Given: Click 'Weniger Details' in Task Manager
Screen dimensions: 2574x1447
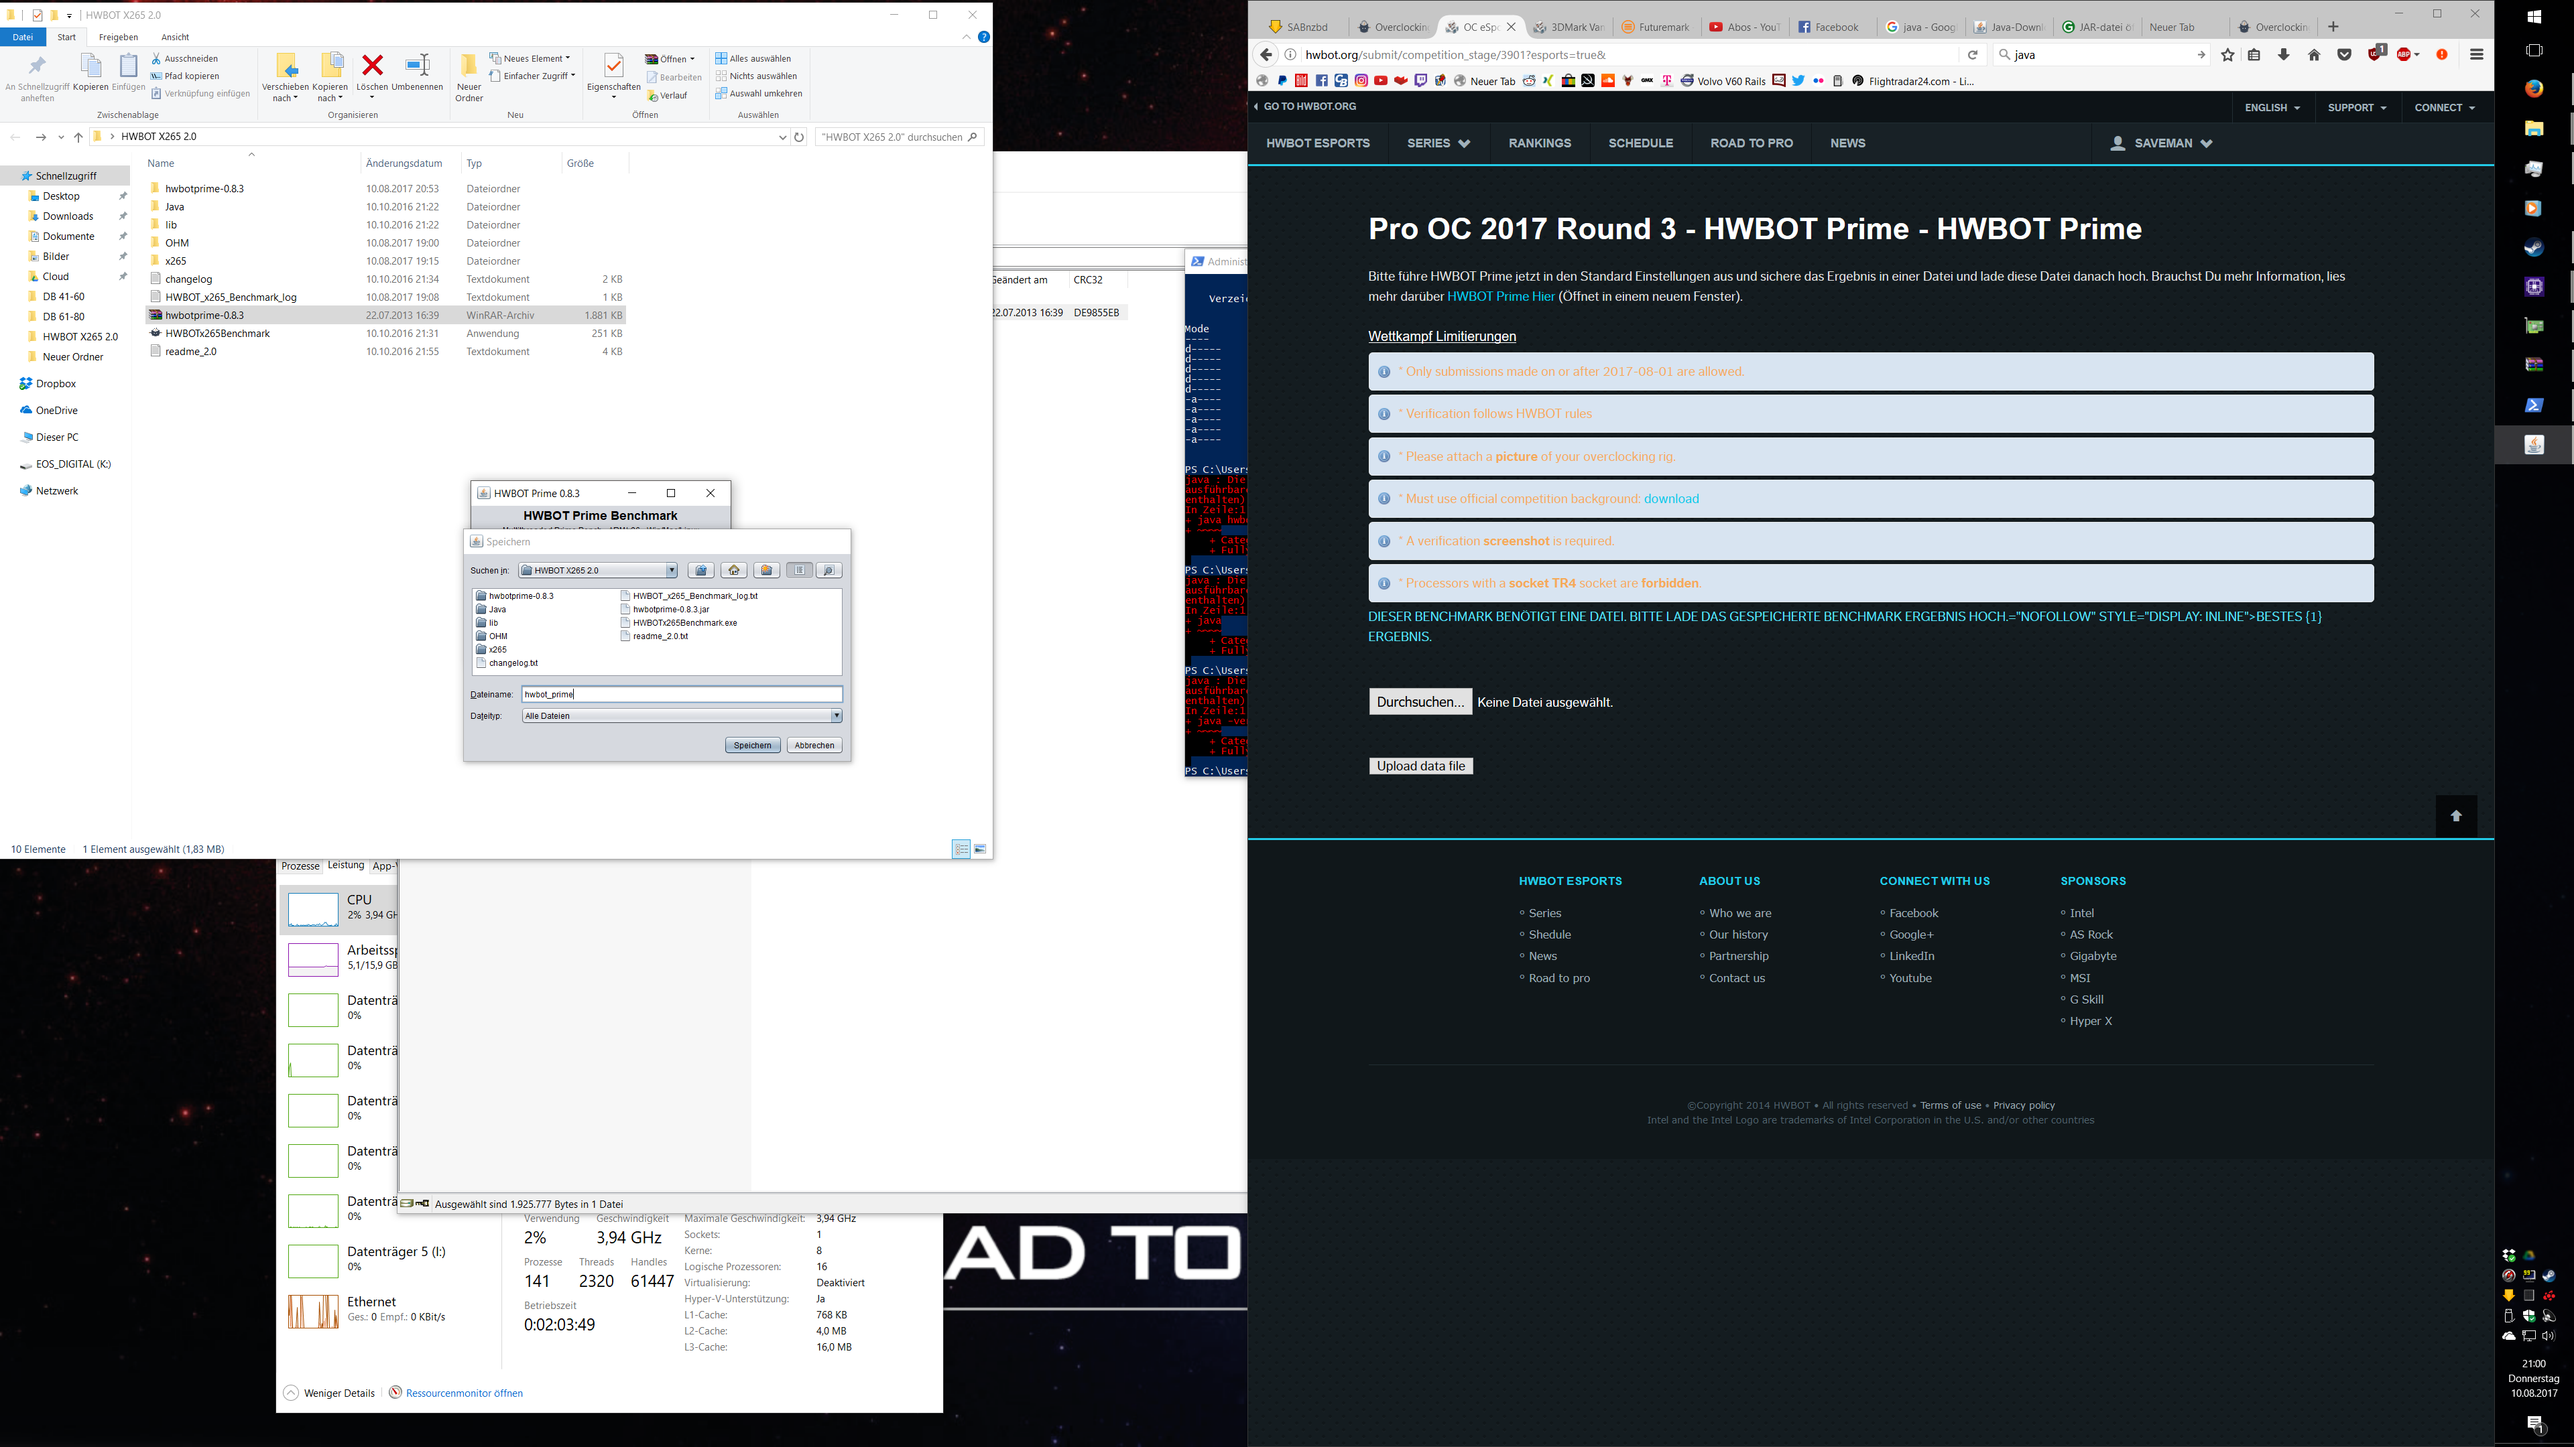Looking at the screenshot, I should 328,1393.
